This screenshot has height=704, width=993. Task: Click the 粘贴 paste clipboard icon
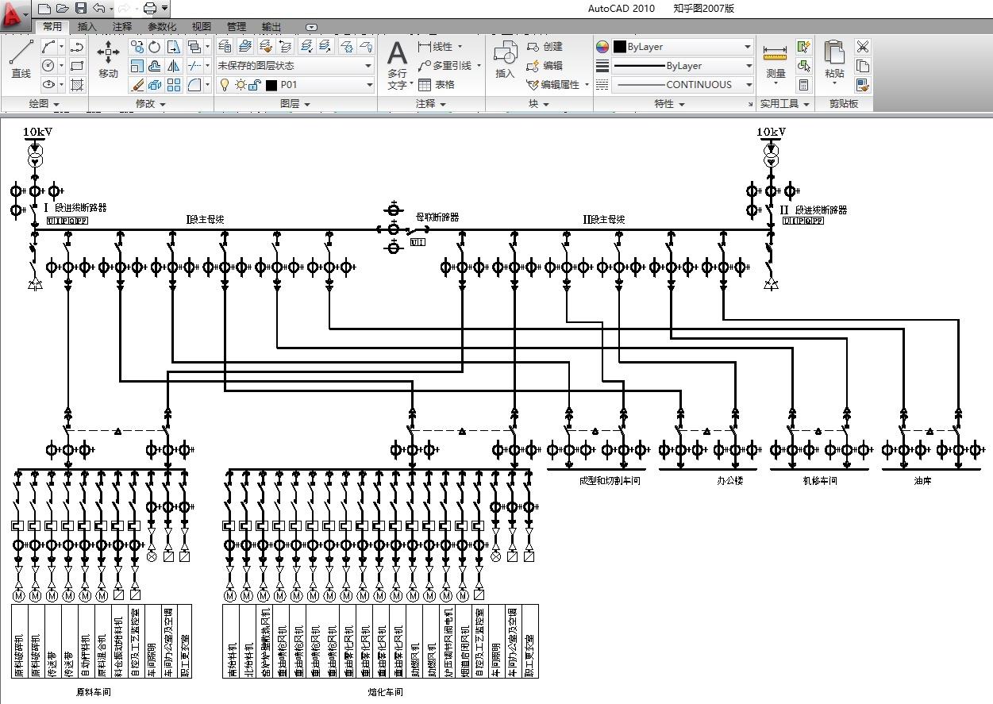[x=834, y=60]
